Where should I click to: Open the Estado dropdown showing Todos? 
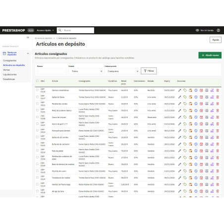(86, 71)
